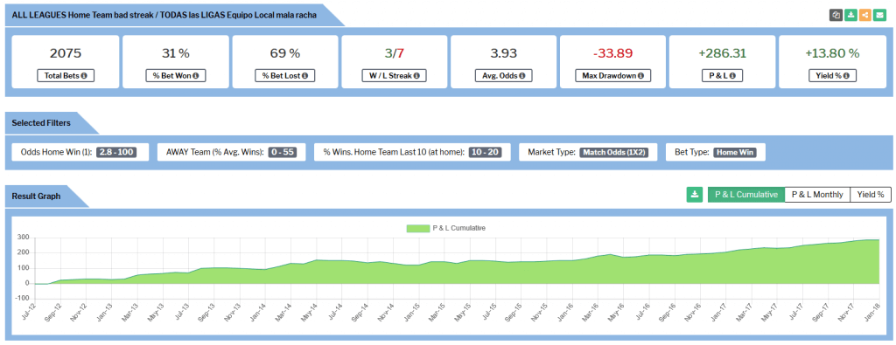Image resolution: width=896 pixels, height=345 pixels.
Task: Click the % Bet Won label box
Action: click(175, 76)
